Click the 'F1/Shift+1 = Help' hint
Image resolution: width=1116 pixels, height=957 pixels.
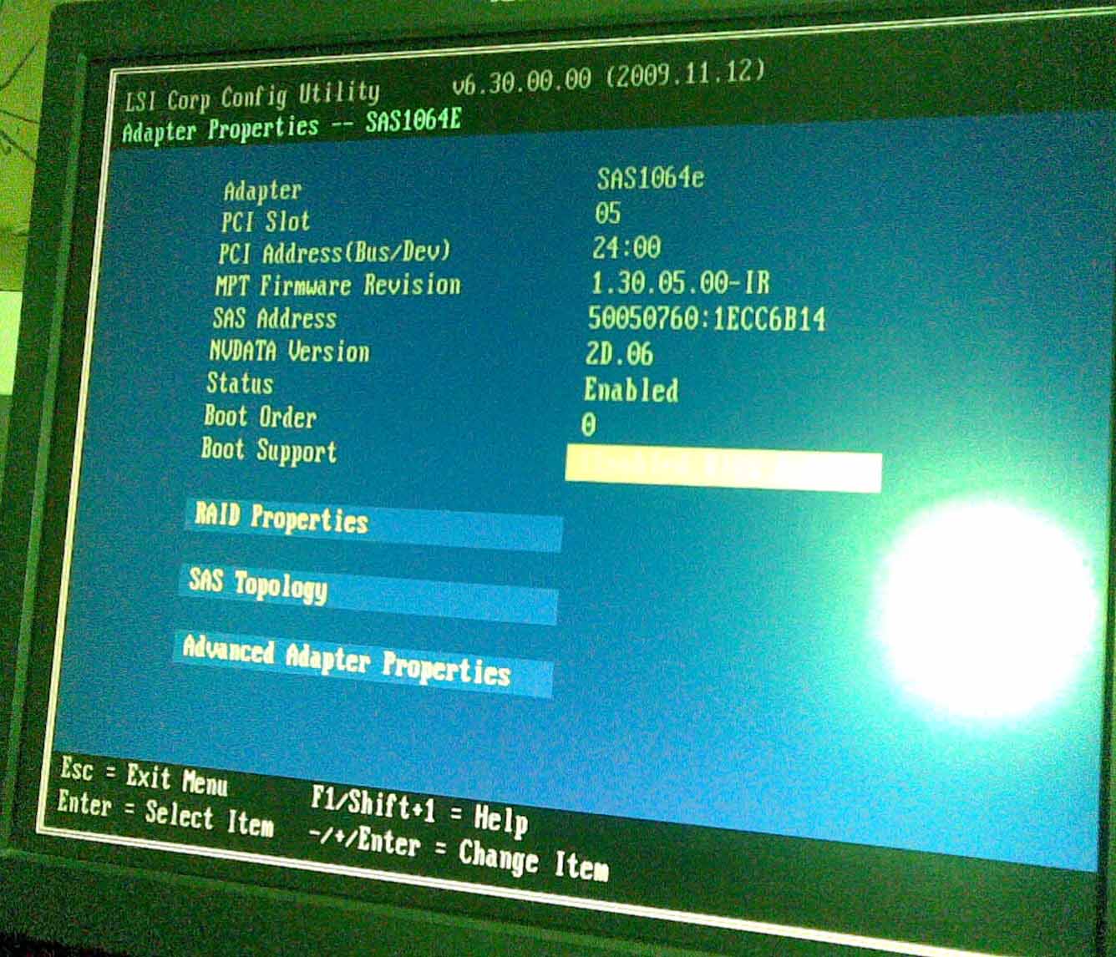[x=419, y=811]
